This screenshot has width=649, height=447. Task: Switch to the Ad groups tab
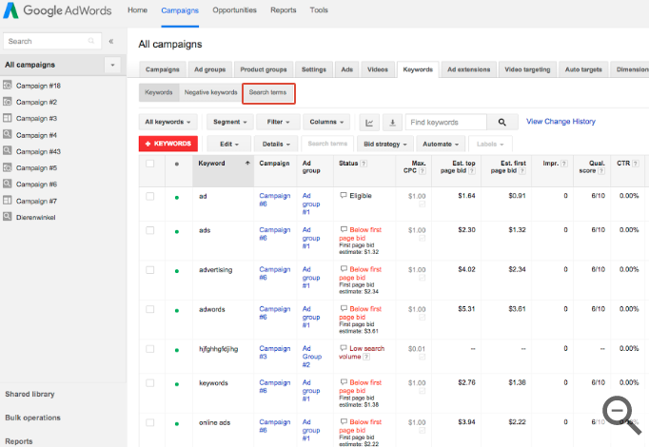[x=210, y=69]
